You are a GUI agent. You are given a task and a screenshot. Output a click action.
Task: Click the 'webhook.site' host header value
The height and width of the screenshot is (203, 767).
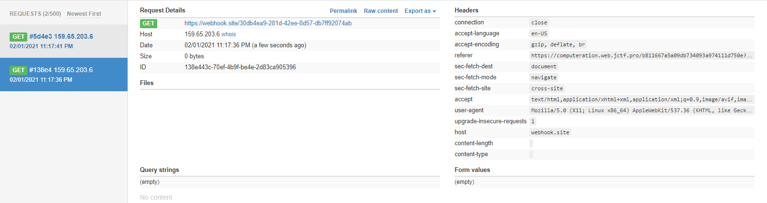550,132
